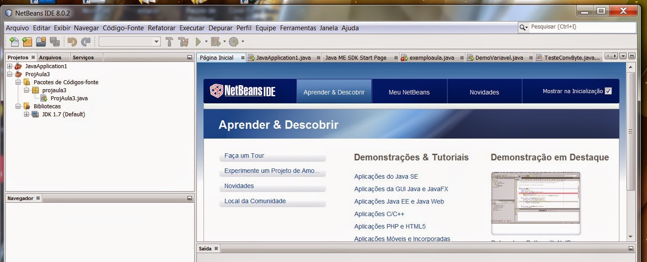Open the Aplicações do Java SE link
Image resolution: width=647 pixels, height=262 pixels.
[x=386, y=176]
